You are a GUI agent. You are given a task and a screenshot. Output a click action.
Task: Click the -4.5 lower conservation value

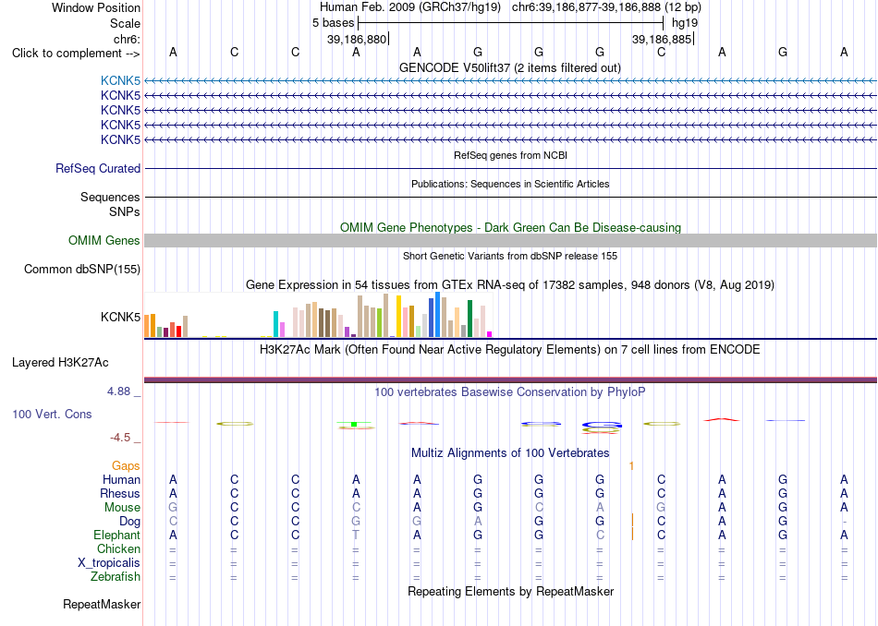[120, 438]
